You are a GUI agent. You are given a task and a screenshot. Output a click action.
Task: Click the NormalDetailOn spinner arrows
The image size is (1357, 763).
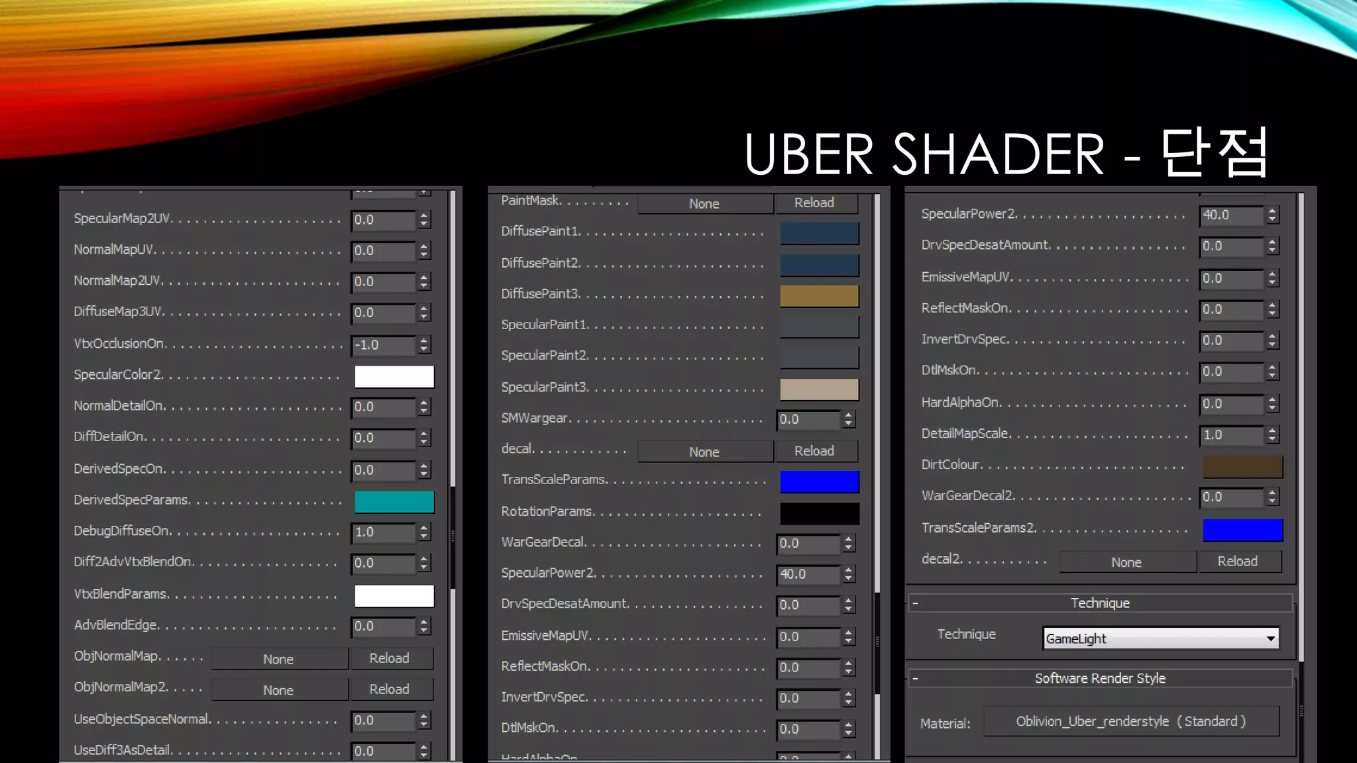(424, 407)
